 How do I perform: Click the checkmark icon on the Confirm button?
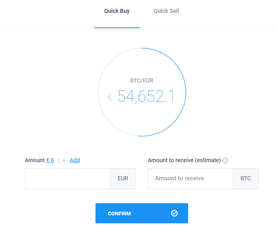pyautogui.click(x=174, y=213)
